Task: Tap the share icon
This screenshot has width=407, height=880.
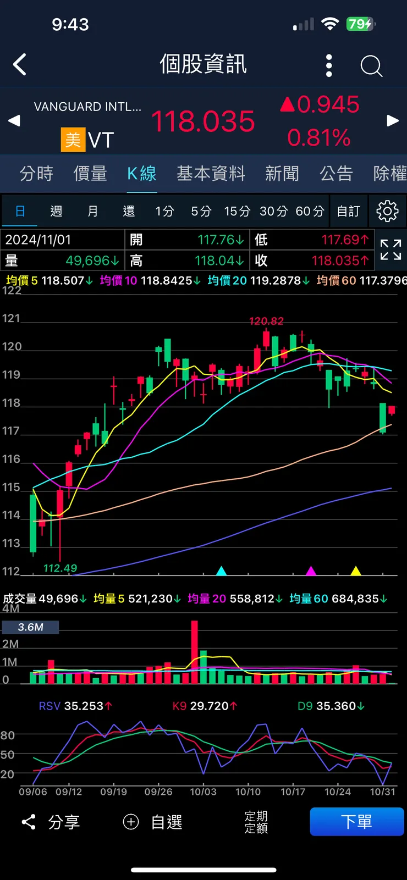Action: [x=29, y=822]
